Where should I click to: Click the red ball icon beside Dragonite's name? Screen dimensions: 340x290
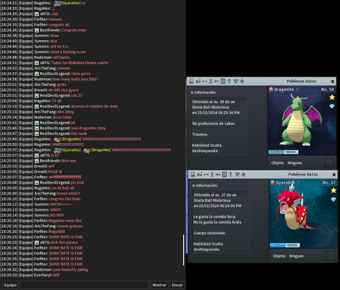[271, 89]
